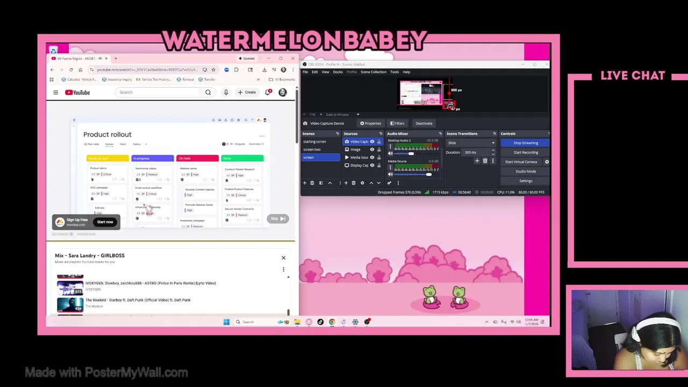Screen dimensions: 688x387
Task: Toggle lock on Media Source
Action: [379, 157]
